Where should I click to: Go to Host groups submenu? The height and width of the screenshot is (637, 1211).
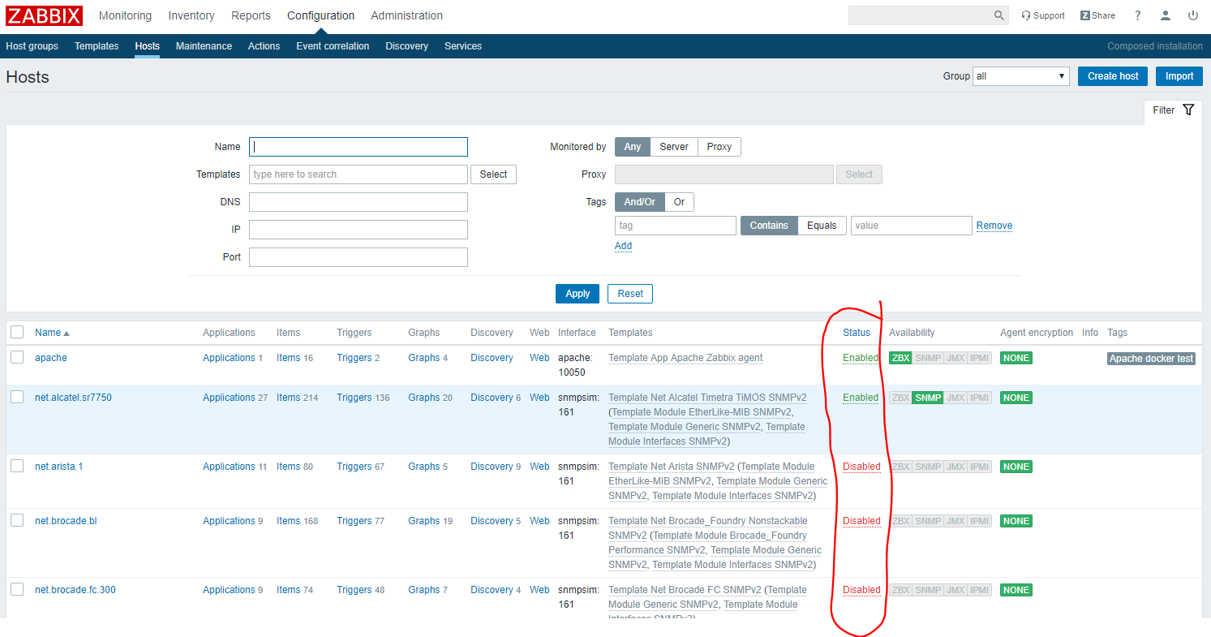click(32, 46)
